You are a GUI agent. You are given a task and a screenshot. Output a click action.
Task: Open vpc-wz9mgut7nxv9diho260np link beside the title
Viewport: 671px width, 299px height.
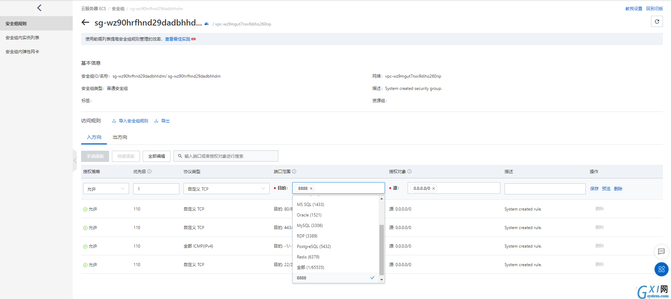pyautogui.click(x=243, y=24)
